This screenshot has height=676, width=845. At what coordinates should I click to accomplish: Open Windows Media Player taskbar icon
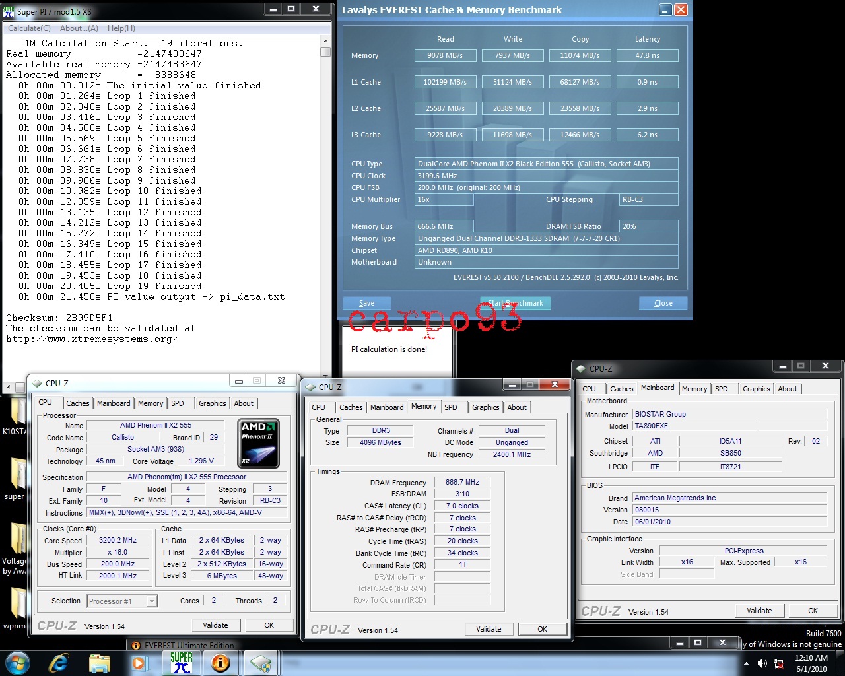140,663
